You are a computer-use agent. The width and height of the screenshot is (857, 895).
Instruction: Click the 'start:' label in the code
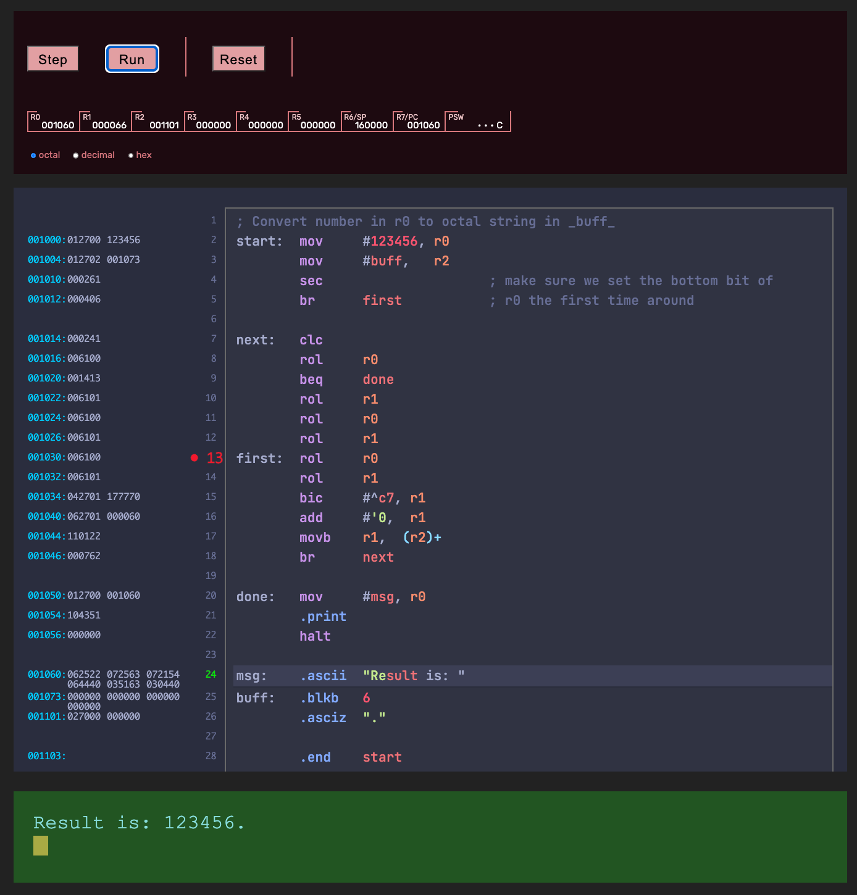(x=259, y=241)
